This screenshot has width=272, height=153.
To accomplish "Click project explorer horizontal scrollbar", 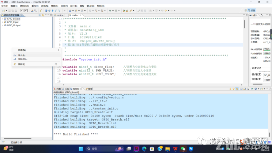I will click(18, 138).
